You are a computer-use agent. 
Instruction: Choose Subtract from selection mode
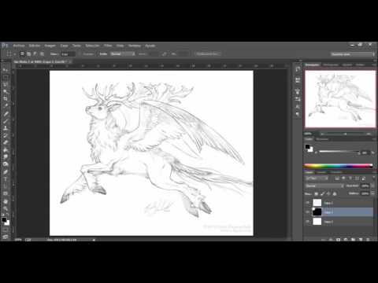pyautogui.click(x=35, y=54)
